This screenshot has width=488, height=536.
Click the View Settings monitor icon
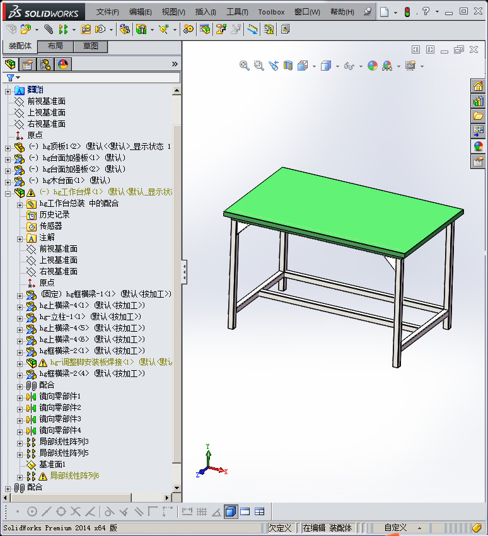[410, 66]
